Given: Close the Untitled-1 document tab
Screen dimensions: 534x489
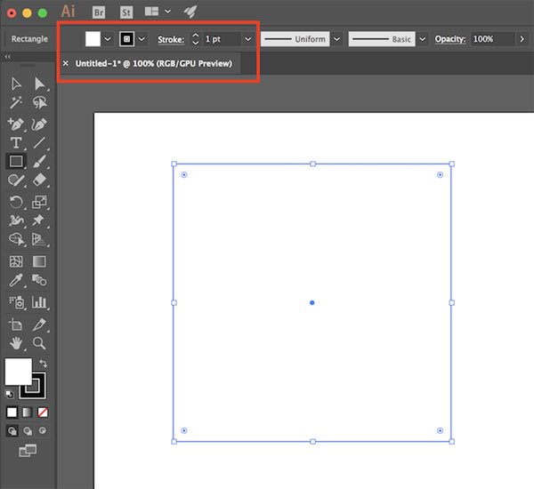Looking at the screenshot, I should (66, 64).
